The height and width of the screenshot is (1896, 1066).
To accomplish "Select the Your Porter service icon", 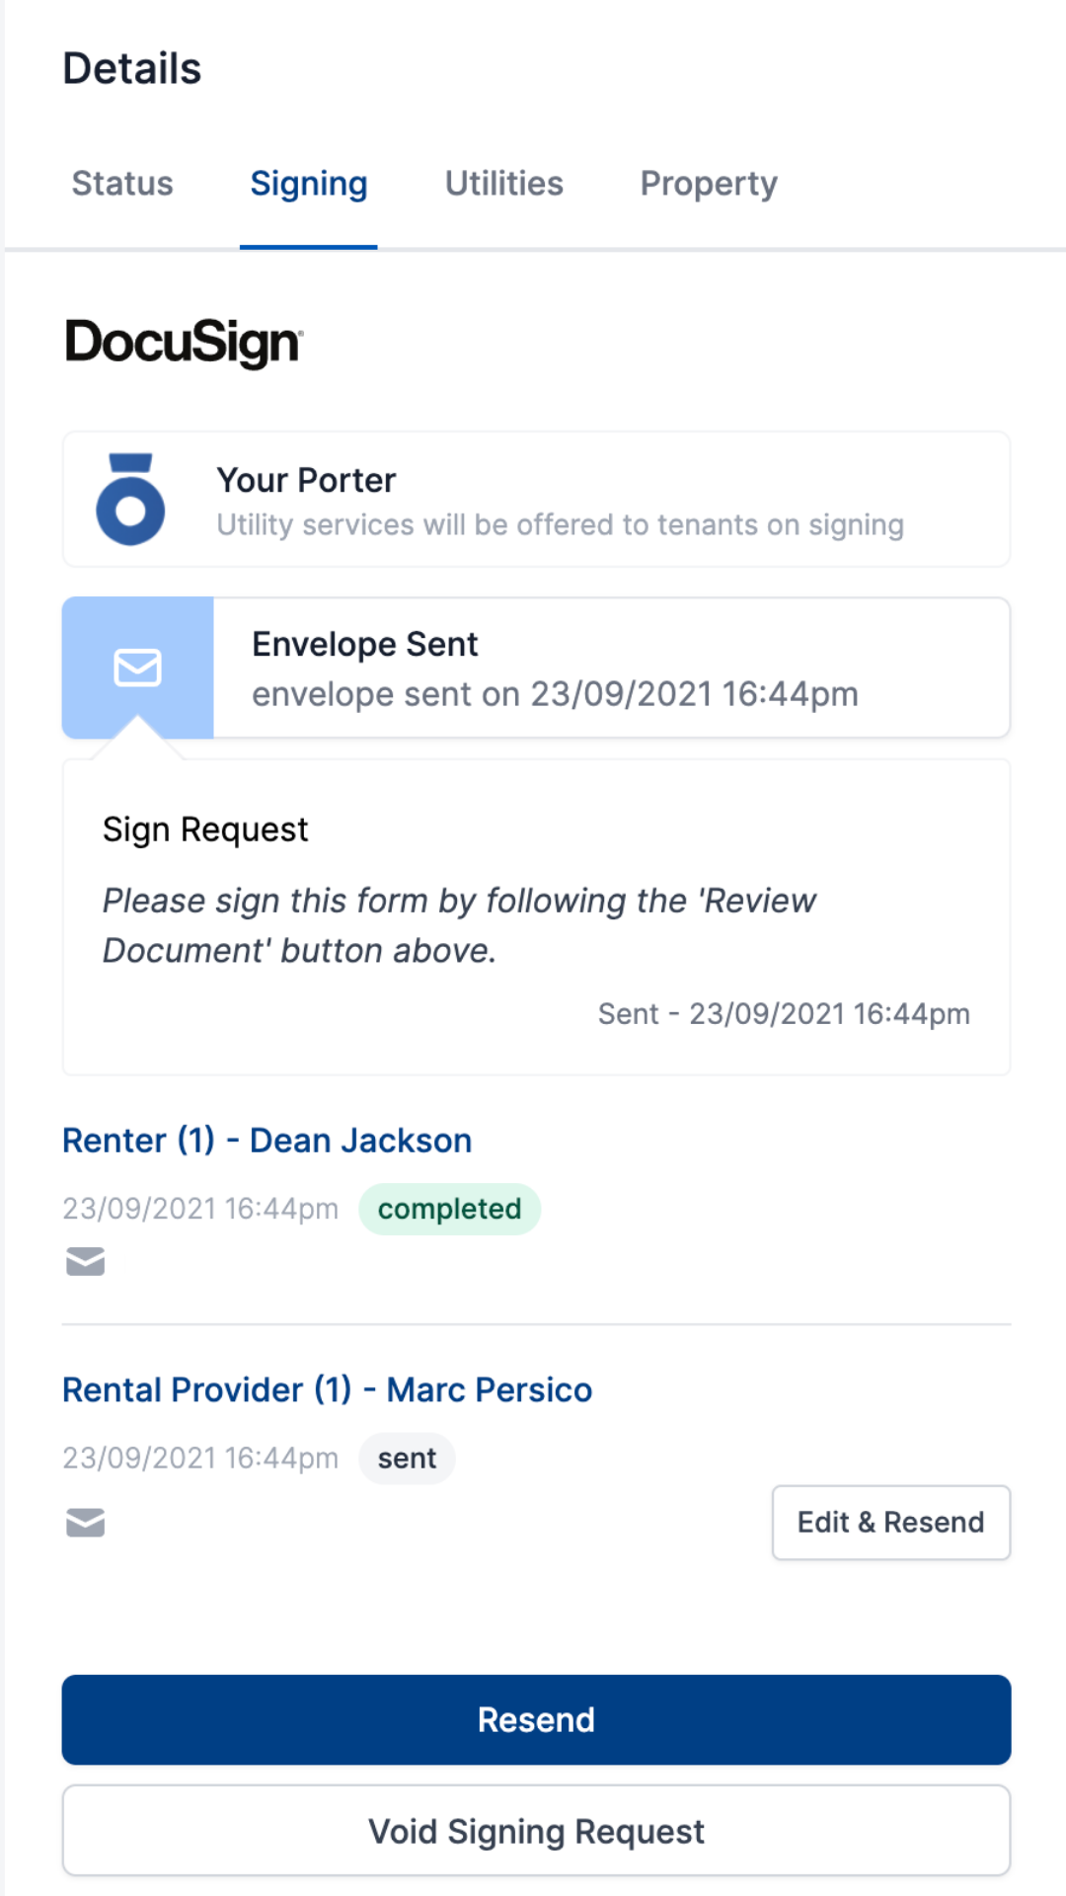I will 132,499.
